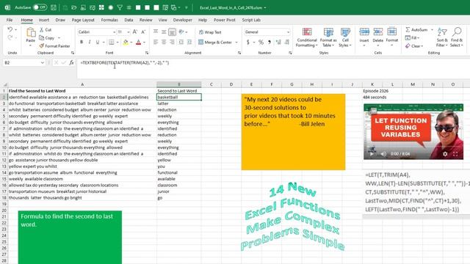Open the File tab

coord(10,20)
